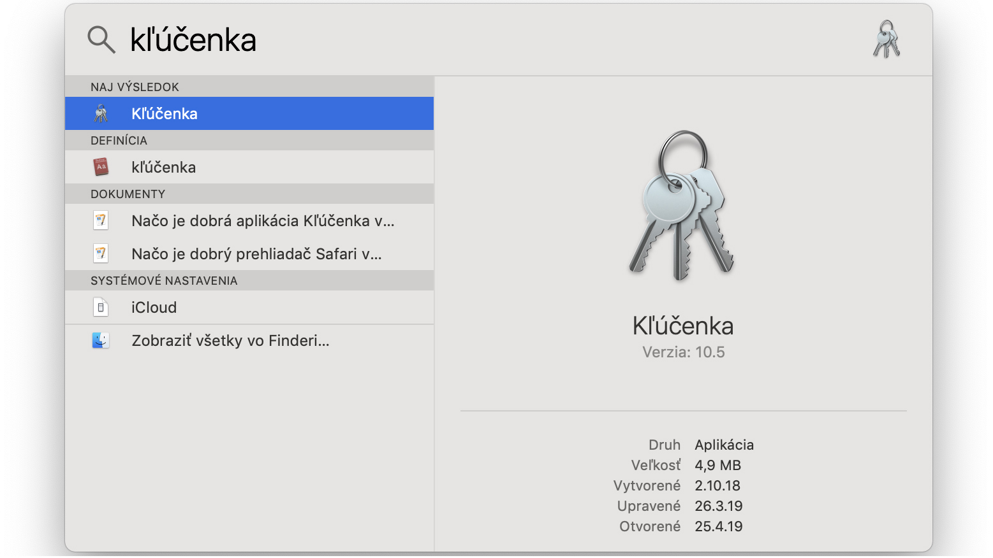Open the iCloud system settings result
The width and height of the screenshot is (993, 558).
coord(249,307)
